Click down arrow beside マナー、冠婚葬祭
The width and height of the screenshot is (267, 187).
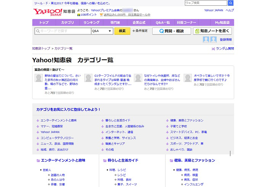tap(38, 126)
